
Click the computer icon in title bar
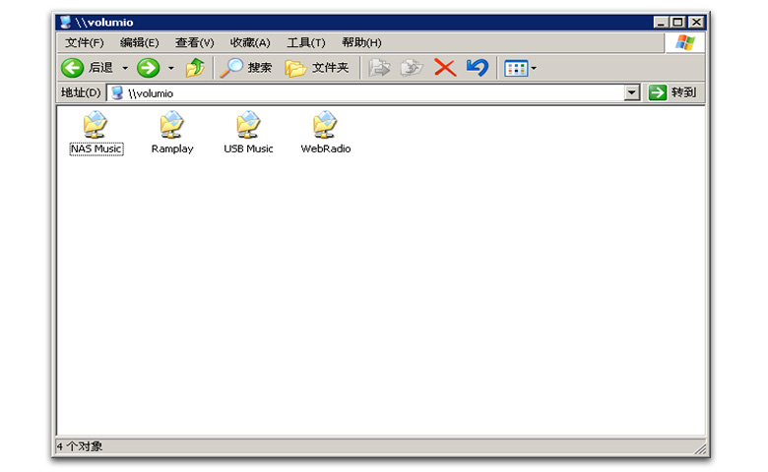pyautogui.click(x=65, y=22)
